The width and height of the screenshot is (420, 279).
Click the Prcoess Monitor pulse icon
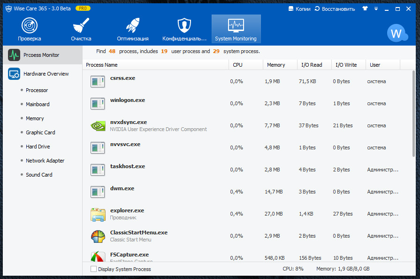[14, 55]
